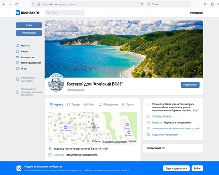This screenshot has height=175, width=219.
Task: Click the upper Монако map marker
Action: click(x=127, y=124)
